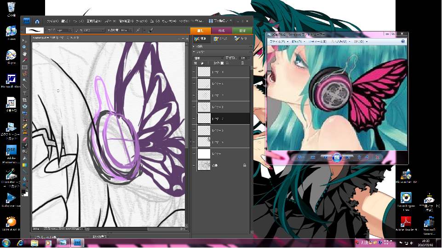
Task: Enable the Airbrush icon in options bar
Action: point(138,30)
